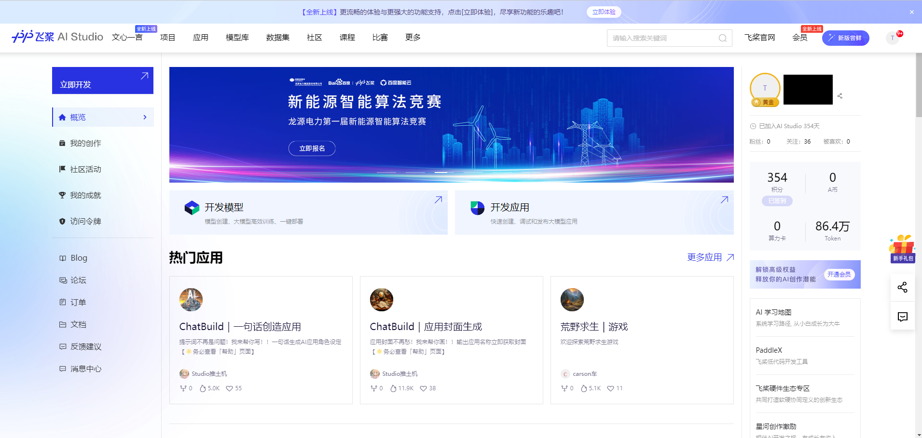This screenshot has height=438, width=922.
Task: Expand the 更多 nav menu
Action: [413, 37]
